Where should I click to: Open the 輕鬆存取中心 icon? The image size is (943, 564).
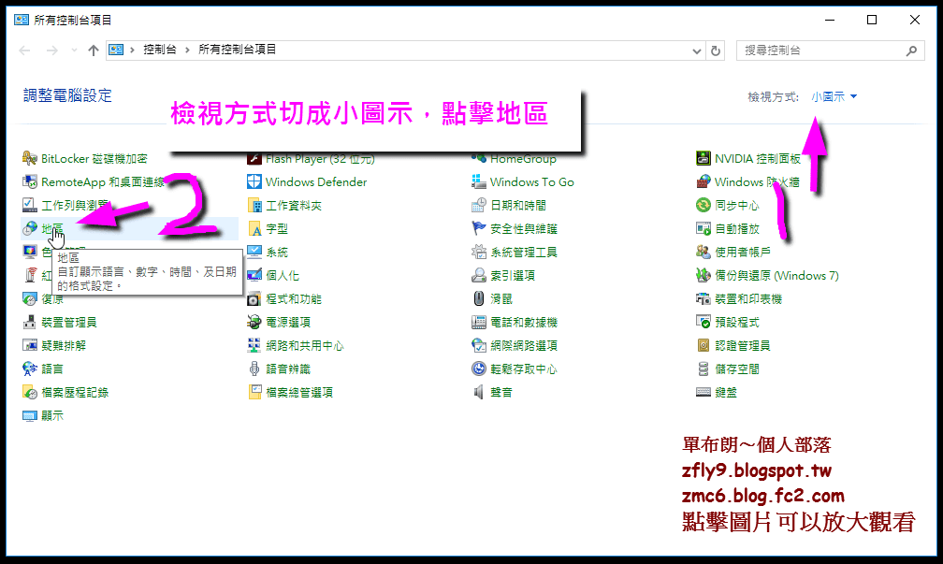tap(479, 369)
